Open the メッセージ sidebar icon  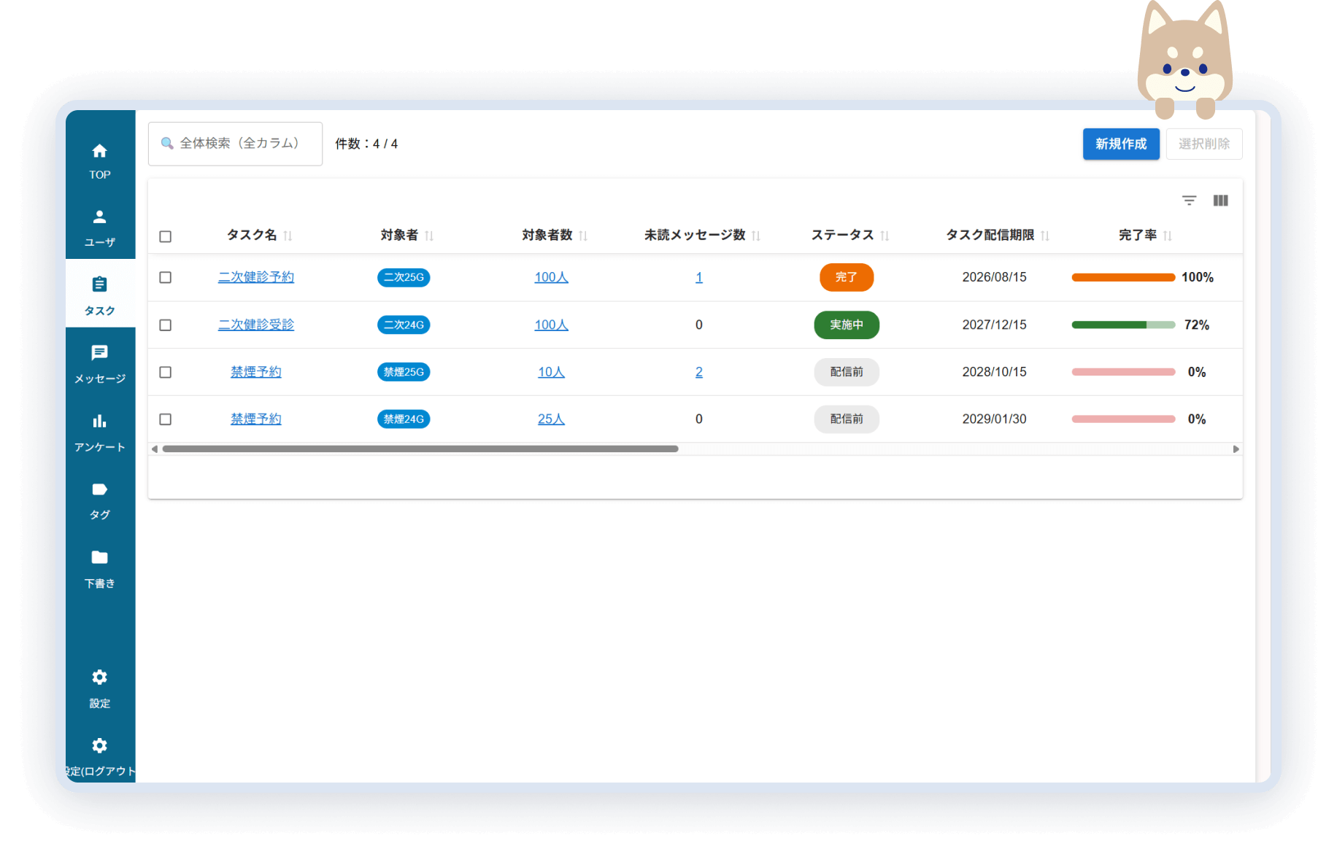coord(100,353)
